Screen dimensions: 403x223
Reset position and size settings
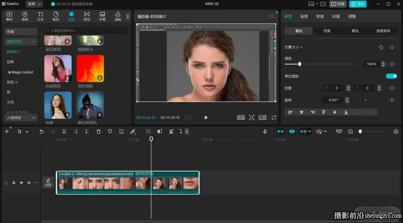tap(381, 47)
